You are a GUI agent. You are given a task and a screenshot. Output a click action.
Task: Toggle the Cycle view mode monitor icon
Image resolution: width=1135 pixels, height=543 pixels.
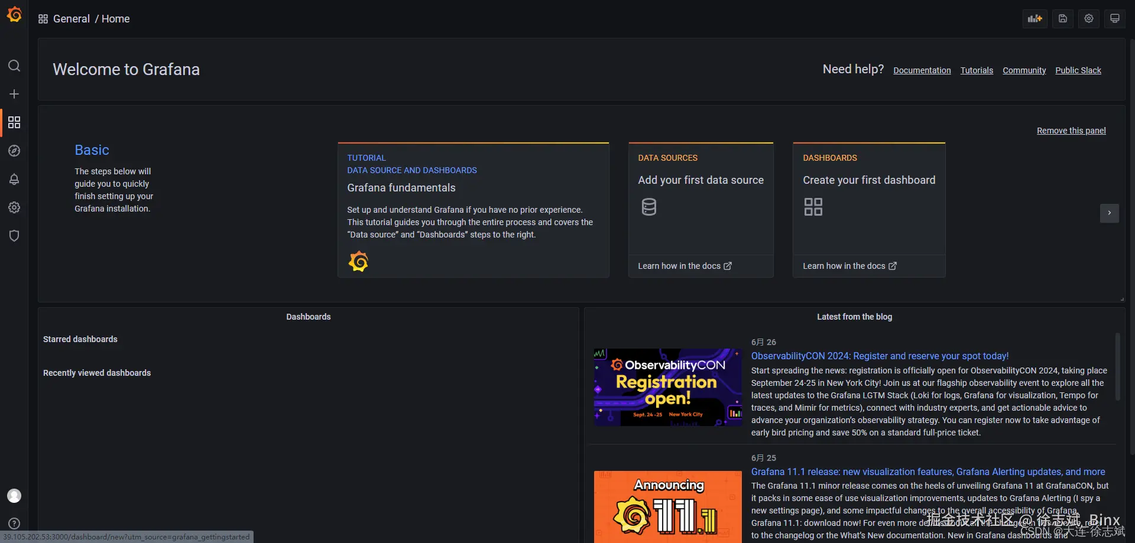(x=1115, y=19)
